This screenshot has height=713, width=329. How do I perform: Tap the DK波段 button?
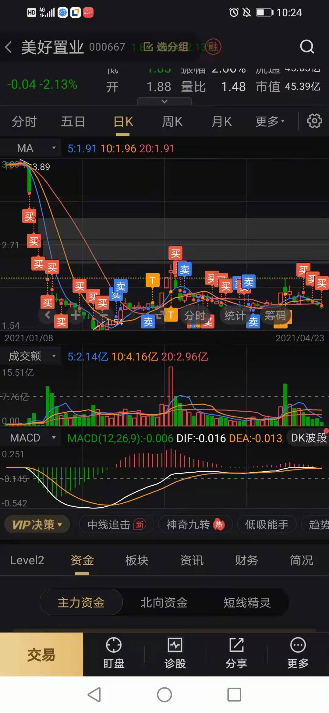tap(308, 438)
